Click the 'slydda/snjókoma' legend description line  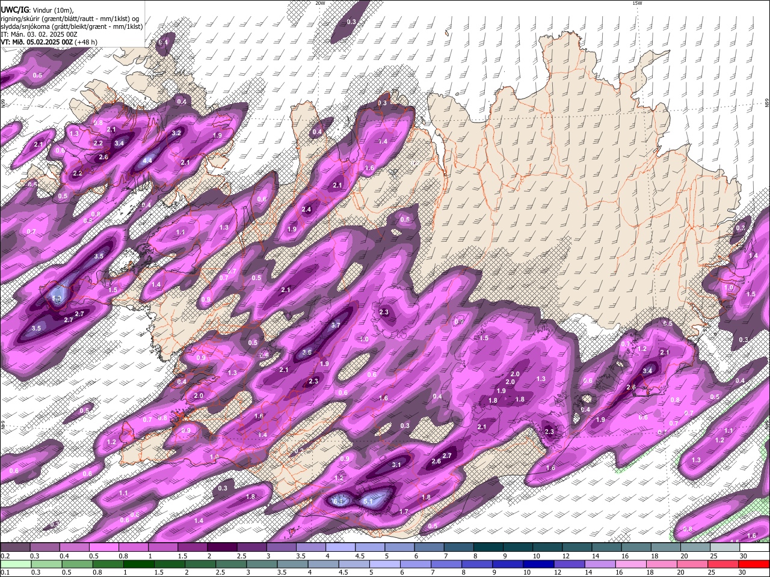(72, 26)
